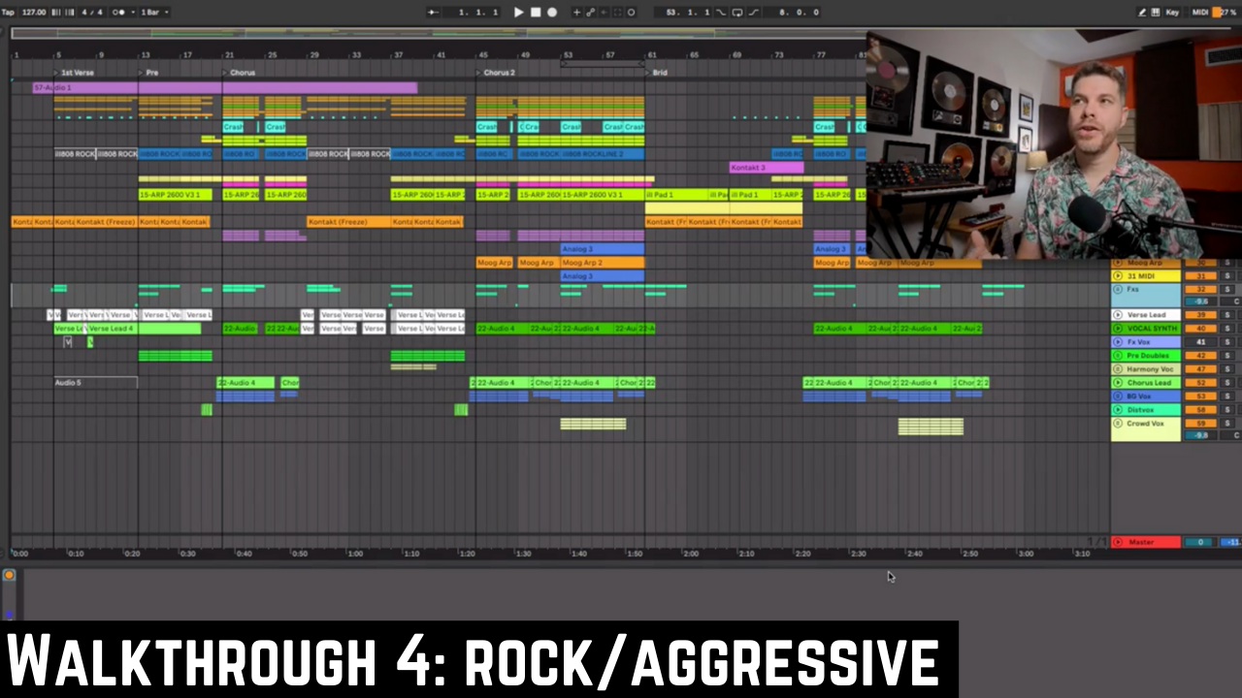Toggle the orange clip detail view icon

point(9,576)
